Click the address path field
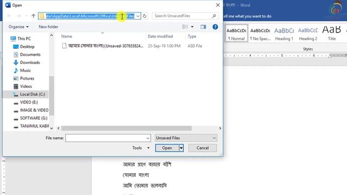Screen dimensions: 347x195 90,16
